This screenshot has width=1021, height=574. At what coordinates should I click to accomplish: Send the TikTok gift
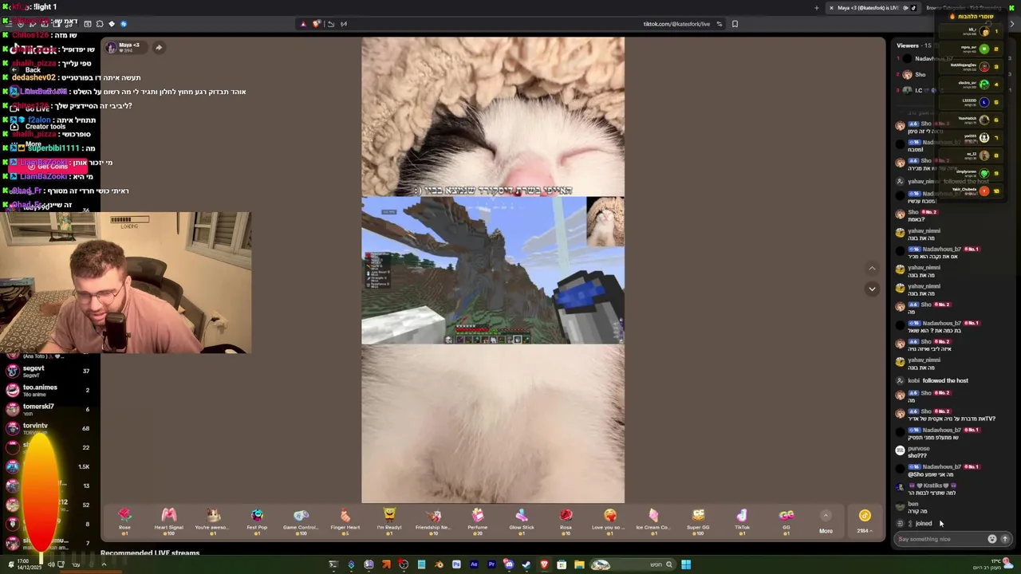click(x=742, y=520)
